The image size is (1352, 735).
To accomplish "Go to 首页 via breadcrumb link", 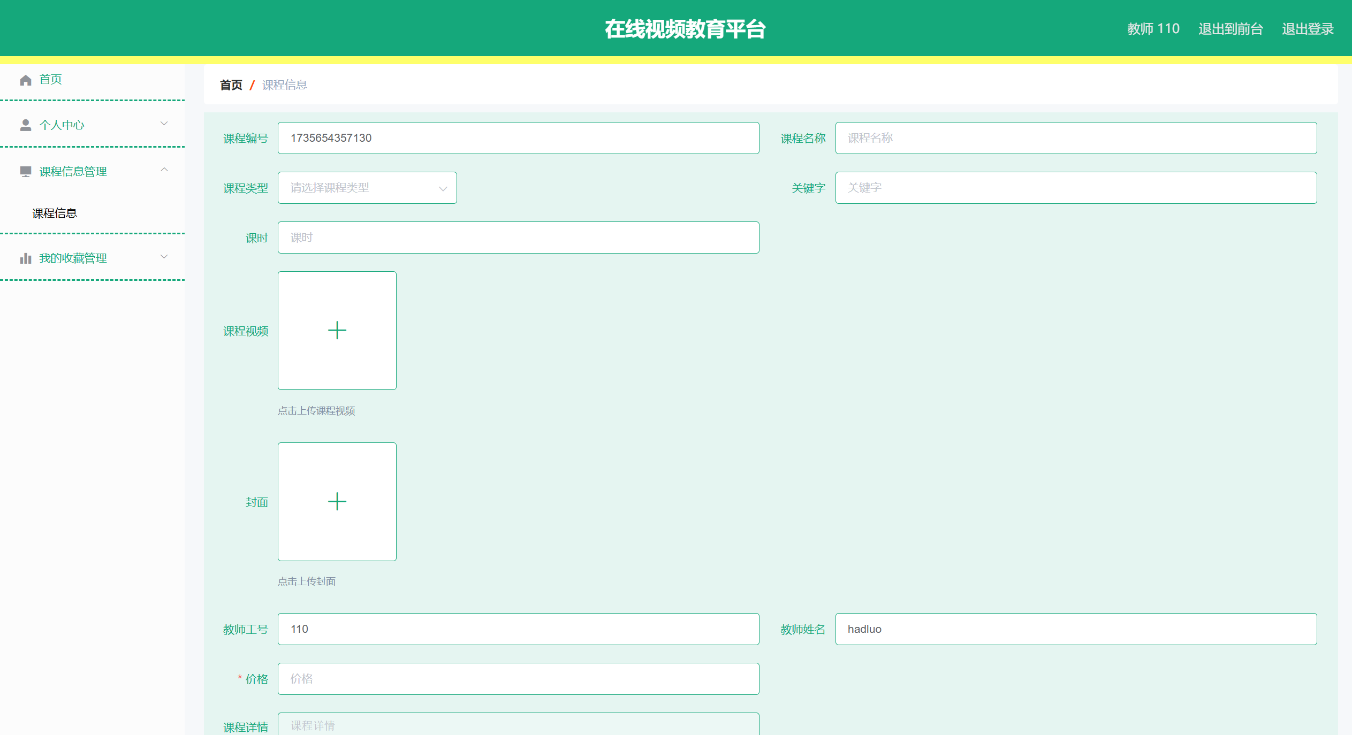I will coord(231,85).
